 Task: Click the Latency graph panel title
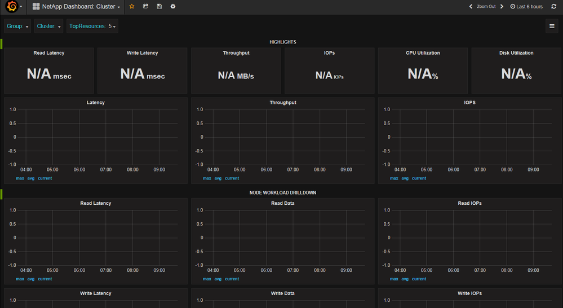(95, 103)
